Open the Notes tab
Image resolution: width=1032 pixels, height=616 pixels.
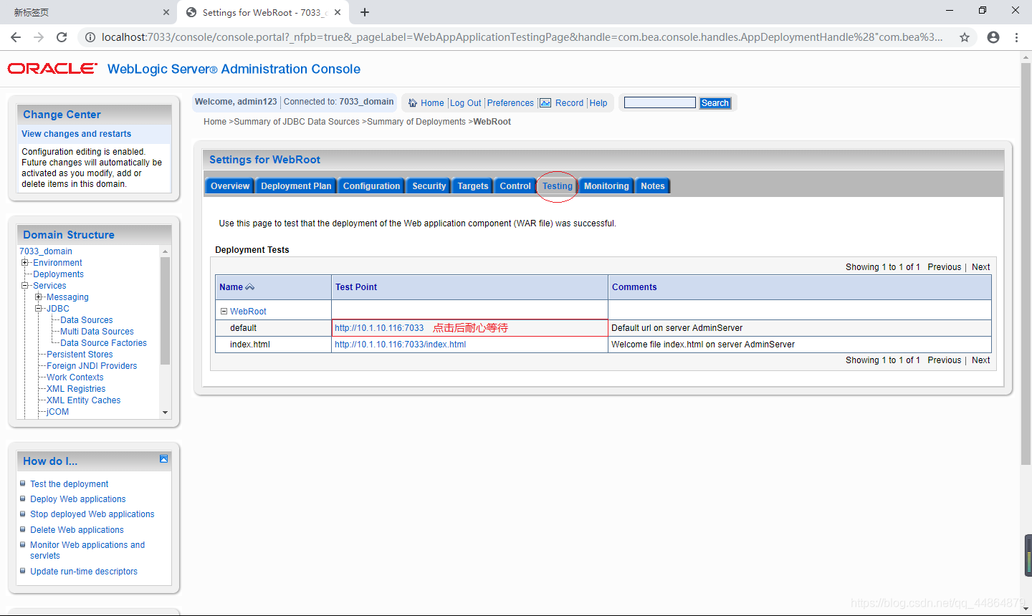pos(653,186)
